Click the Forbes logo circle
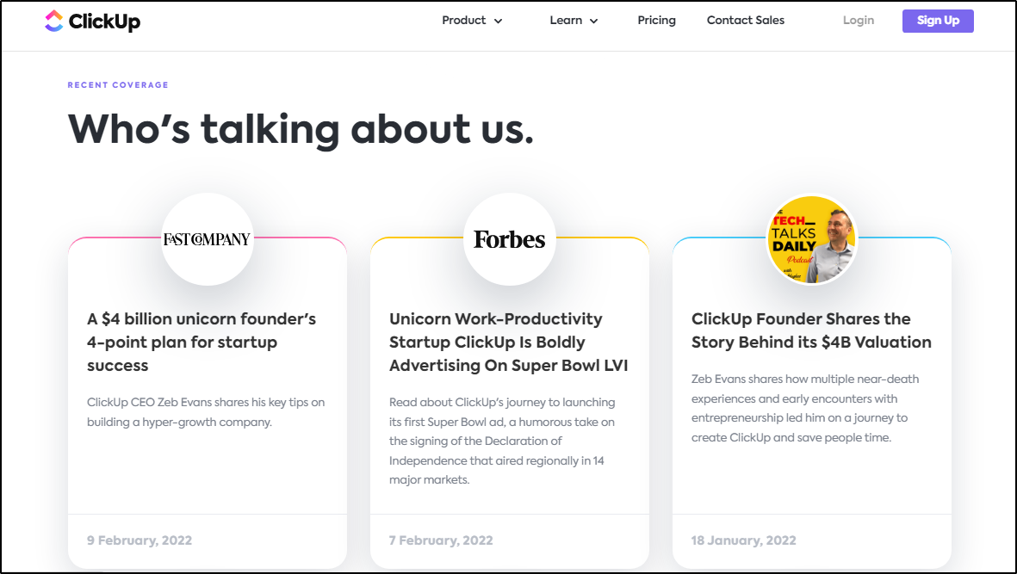The height and width of the screenshot is (574, 1017). [x=509, y=239]
